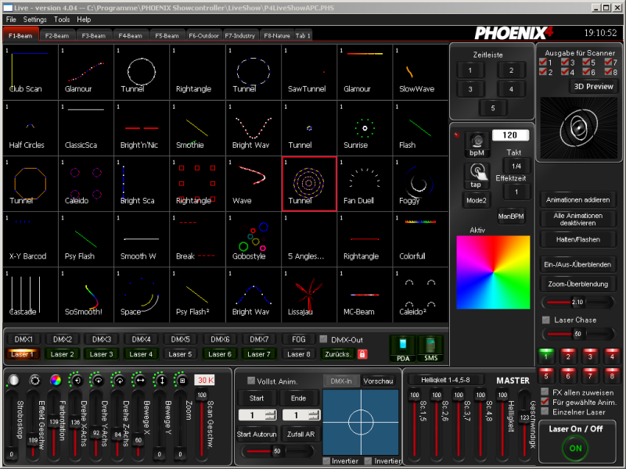Viewport: 626px width, 469px height.
Task: Switch to the F2-Beam tab
Action: point(57,35)
